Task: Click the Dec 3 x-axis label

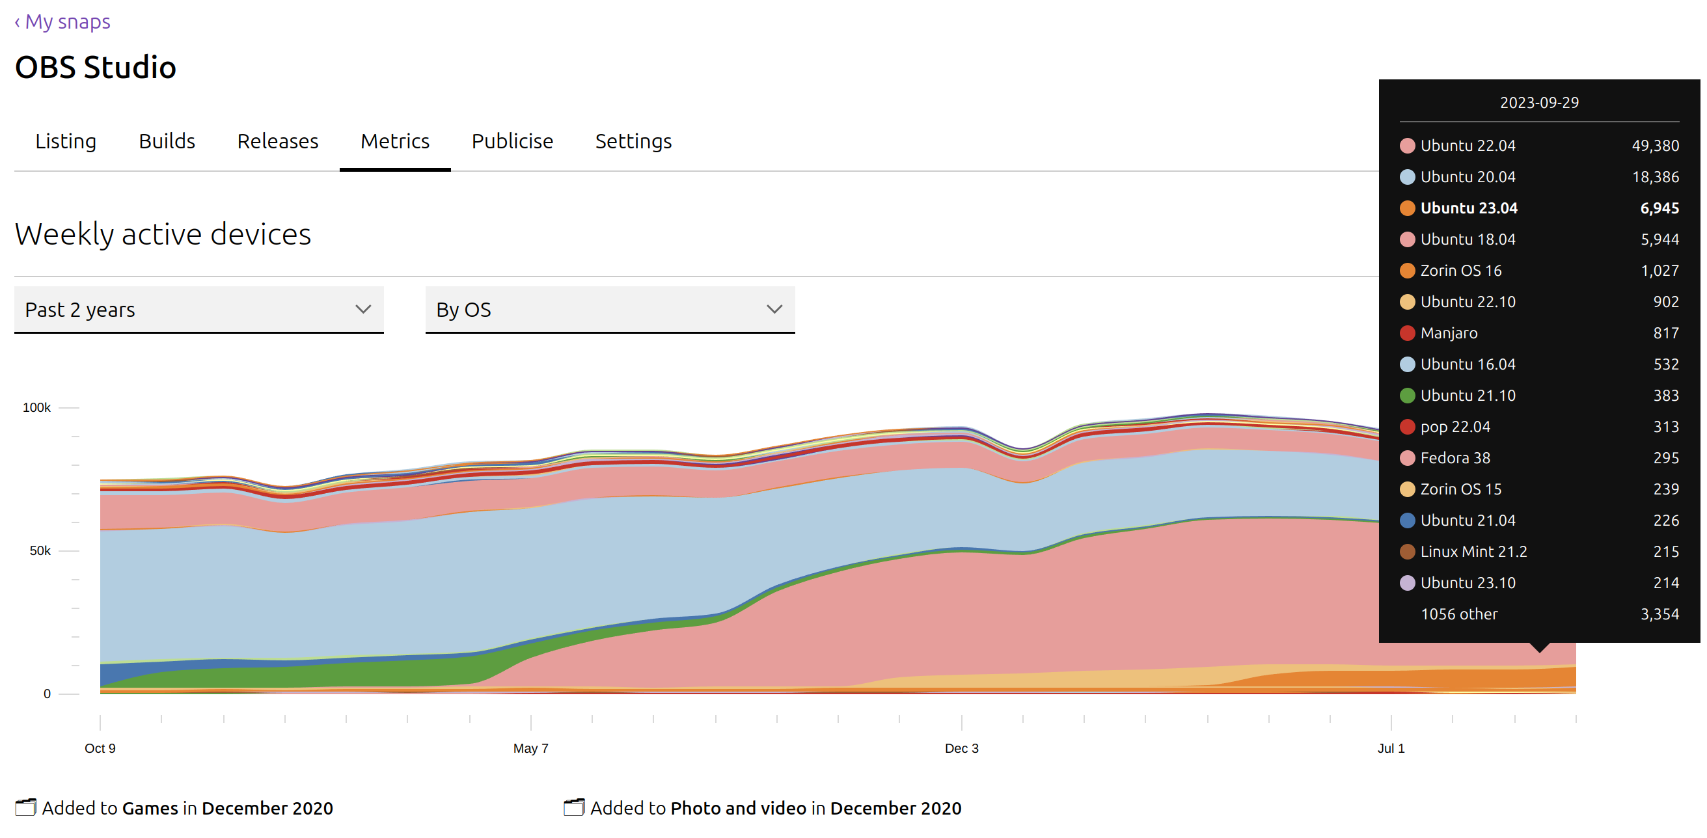Action: (961, 748)
